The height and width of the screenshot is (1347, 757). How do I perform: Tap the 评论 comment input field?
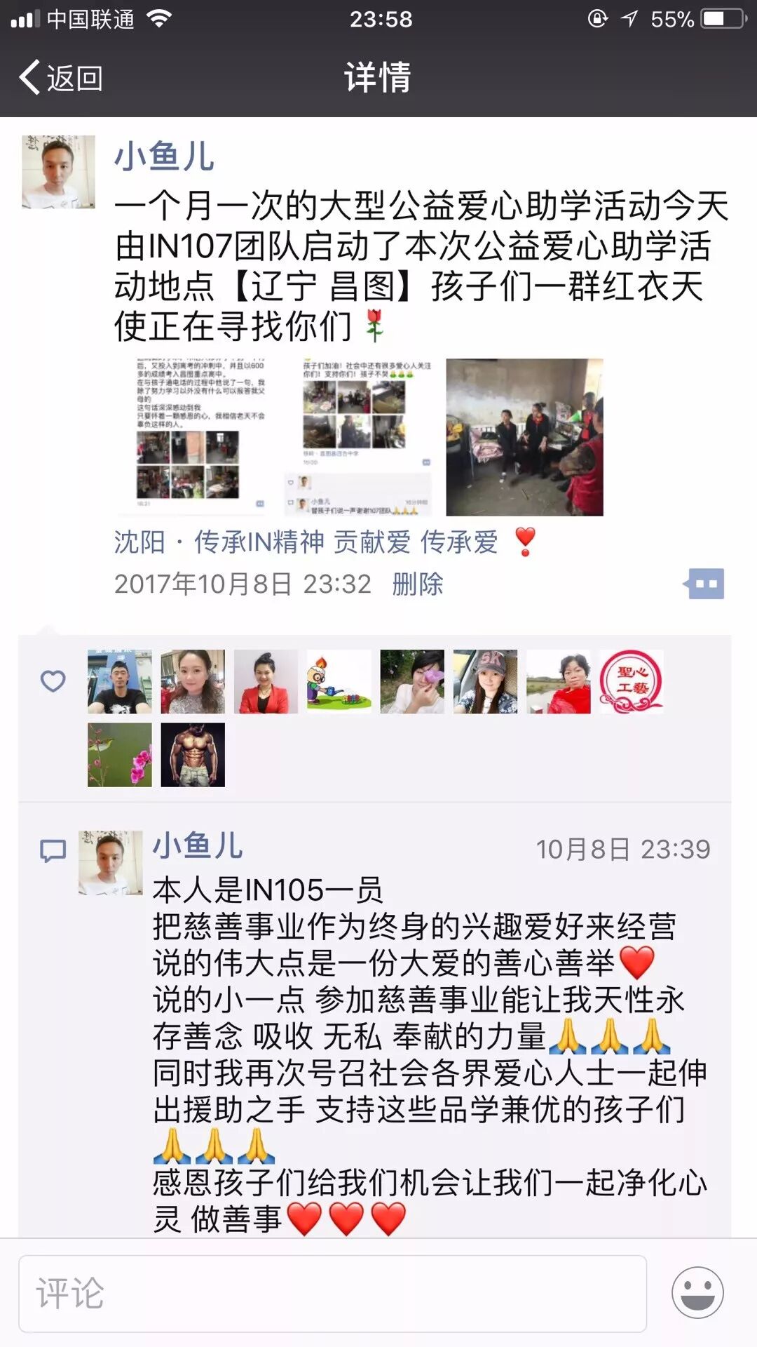point(332,1294)
